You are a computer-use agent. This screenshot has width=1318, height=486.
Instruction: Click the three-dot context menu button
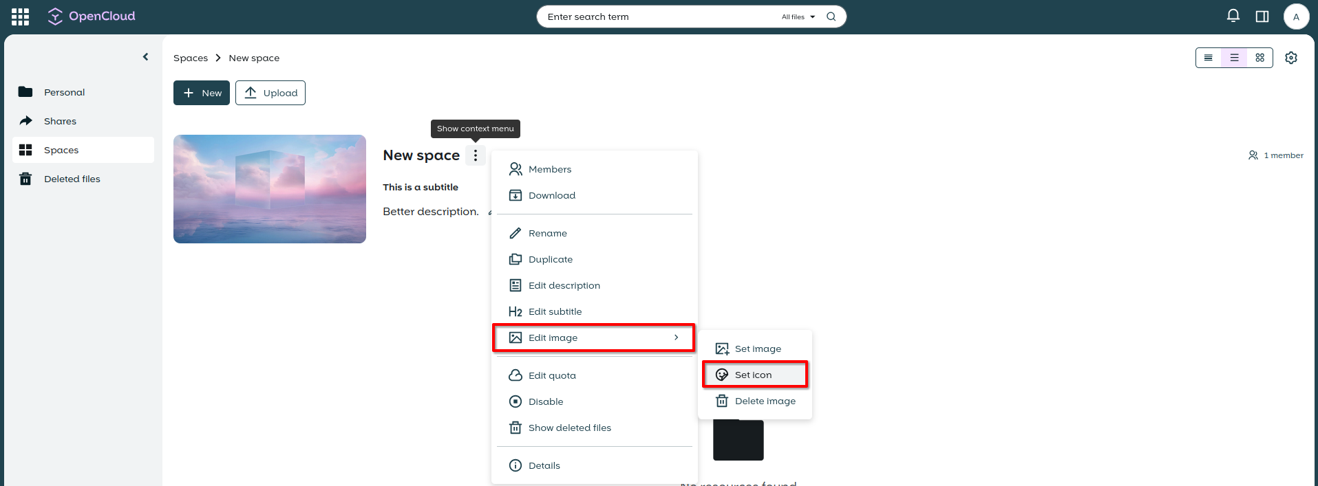(x=475, y=155)
